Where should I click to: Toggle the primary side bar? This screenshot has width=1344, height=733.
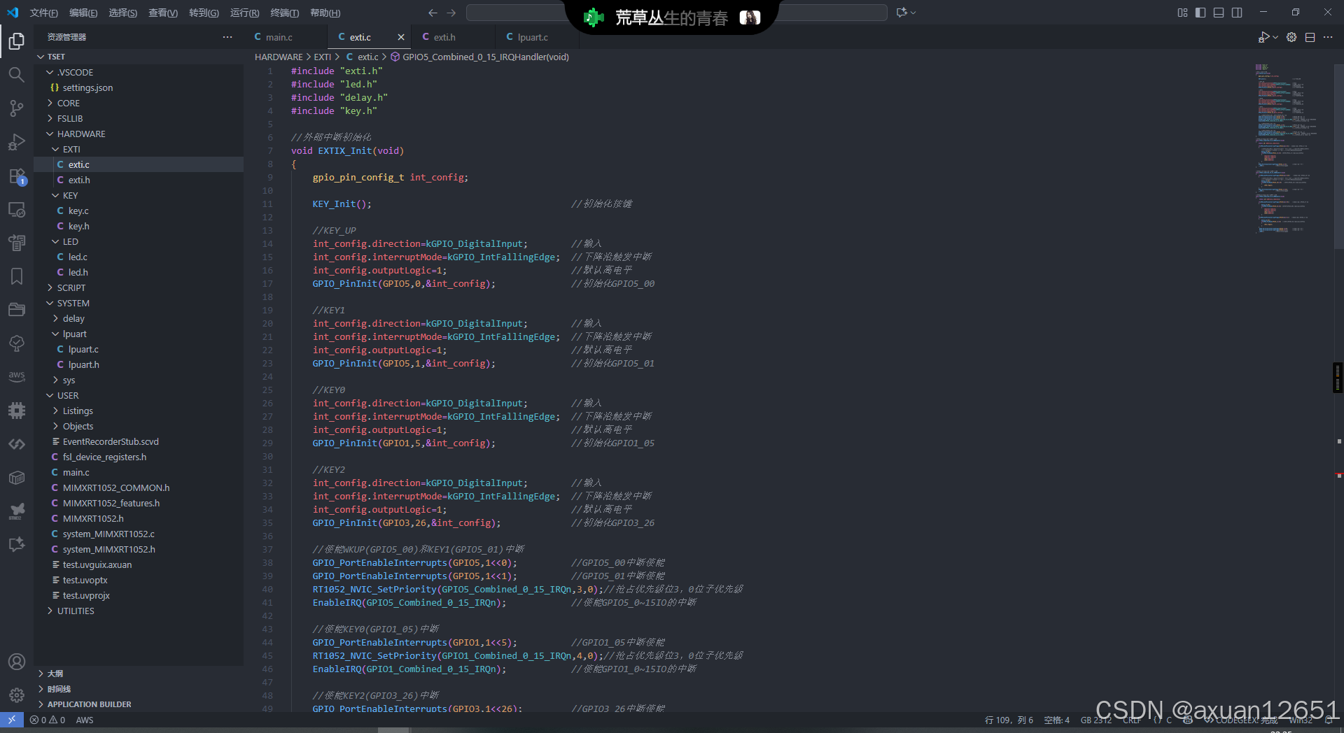pyautogui.click(x=1200, y=13)
